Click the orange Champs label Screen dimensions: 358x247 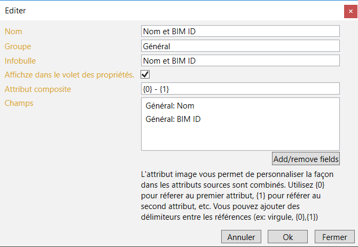point(19,103)
